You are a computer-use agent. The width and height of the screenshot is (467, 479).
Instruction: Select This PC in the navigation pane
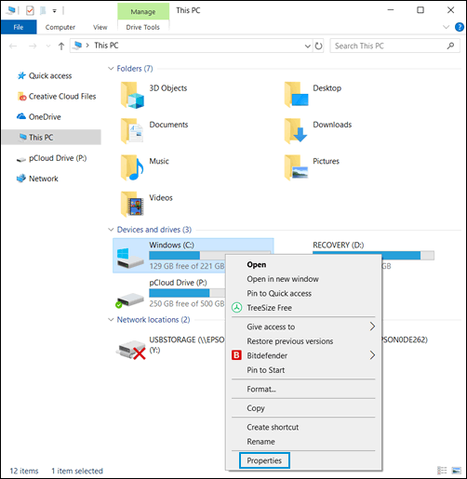(x=51, y=137)
